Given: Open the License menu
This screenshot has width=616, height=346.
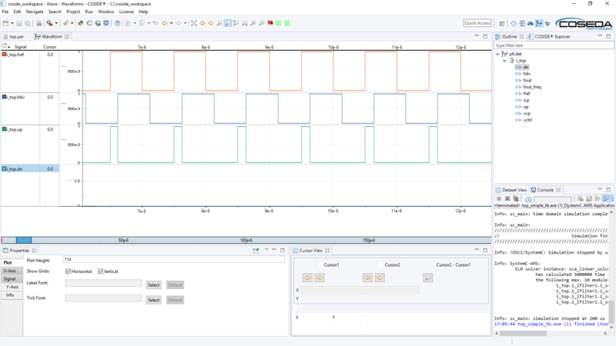Looking at the screenshot, I should click(126, 12).
